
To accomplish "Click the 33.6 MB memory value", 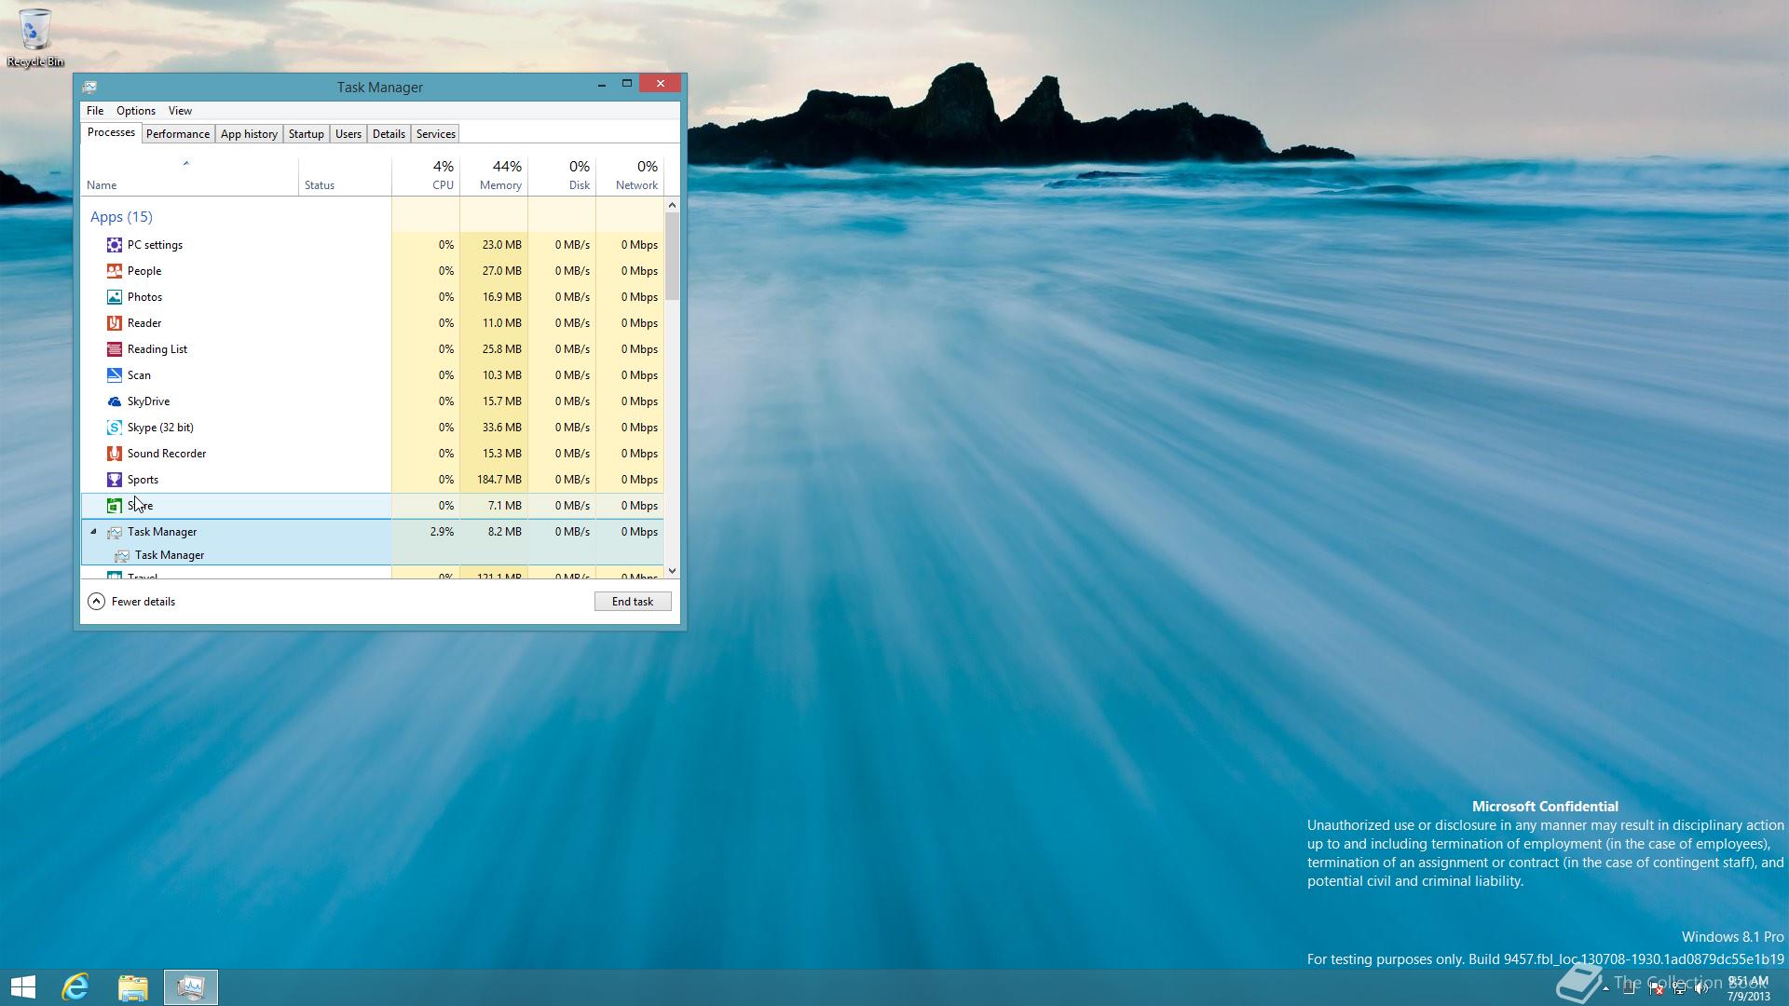I will click(502, 428).
